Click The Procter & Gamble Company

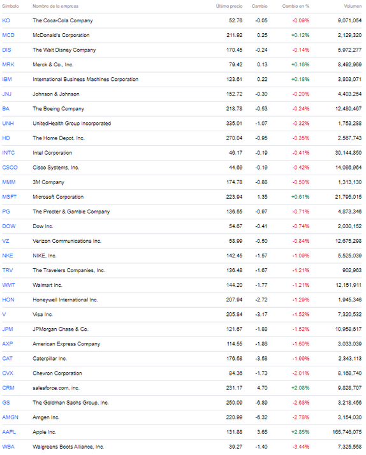click(71, 212)
